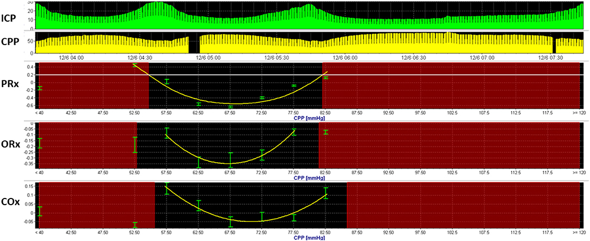Image resolution: width=590 pixels, height=241 pixels.
Task: Click the CPP [mmHg] axis title under COx chart
Action: tap(310, 238)
